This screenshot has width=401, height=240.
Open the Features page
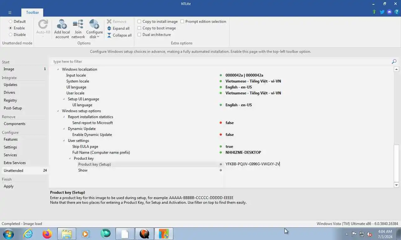24,139
